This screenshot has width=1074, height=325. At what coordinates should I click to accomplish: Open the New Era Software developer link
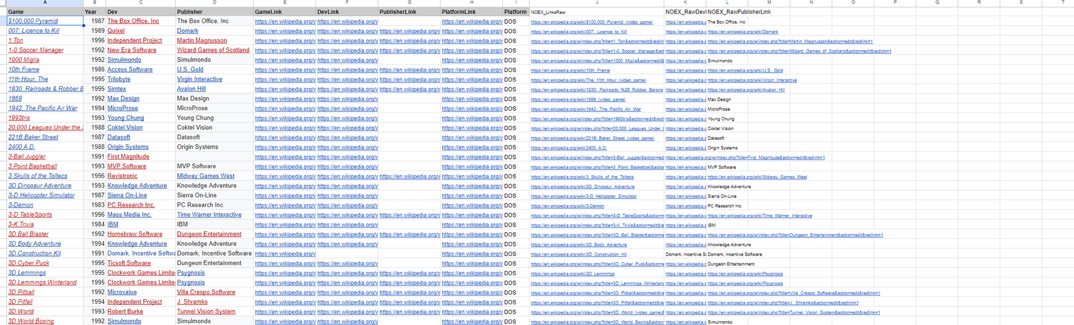[x=132, y=50]
